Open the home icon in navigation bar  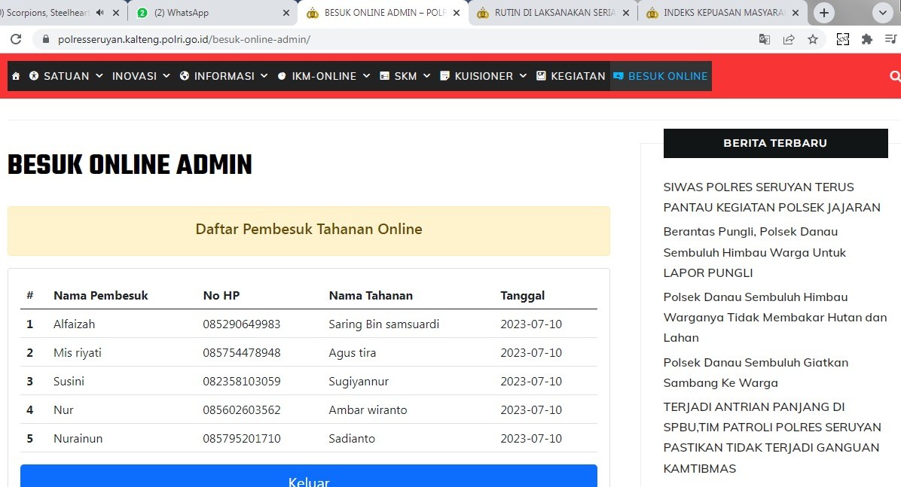(16, 76)
